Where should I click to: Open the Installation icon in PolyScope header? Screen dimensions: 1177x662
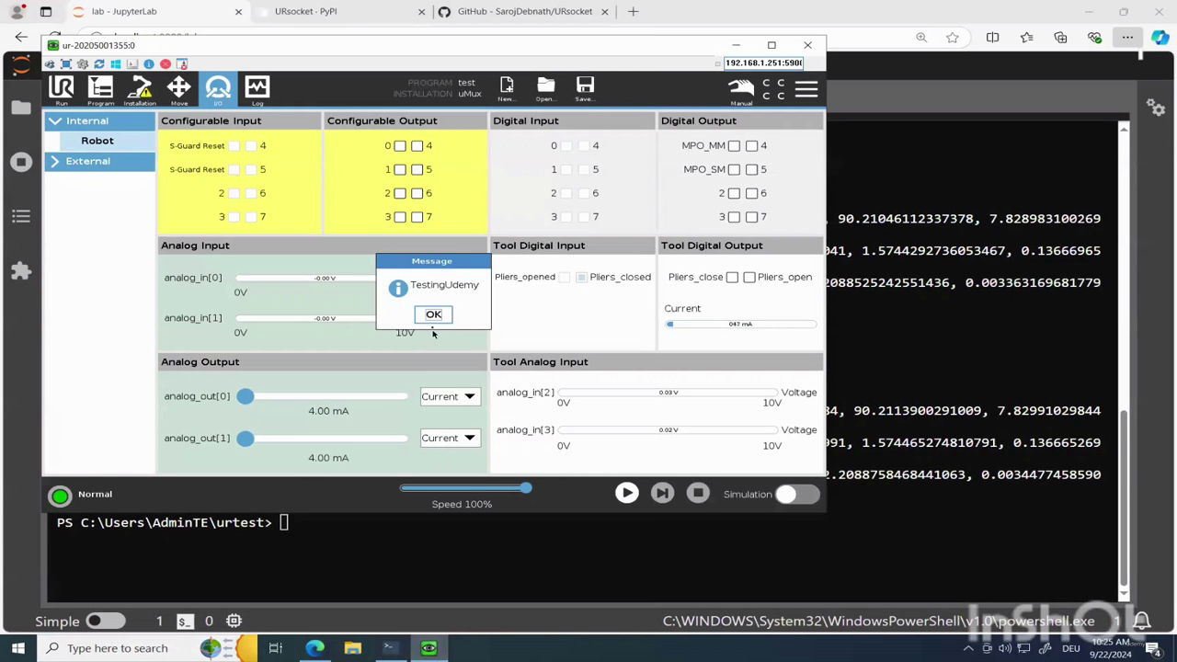click(140, 89)
